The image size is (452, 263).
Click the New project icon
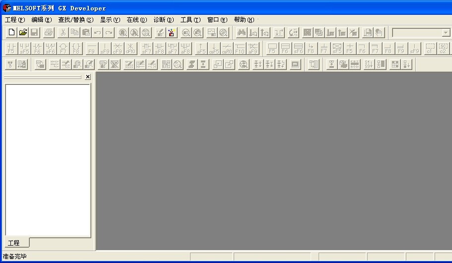pos(11,32)
